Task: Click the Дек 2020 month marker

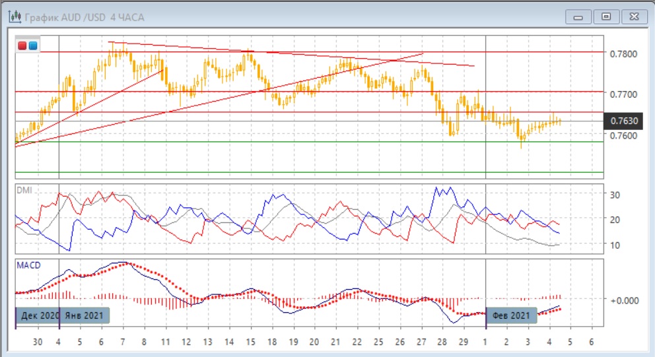Action: [x=38, y=315]
